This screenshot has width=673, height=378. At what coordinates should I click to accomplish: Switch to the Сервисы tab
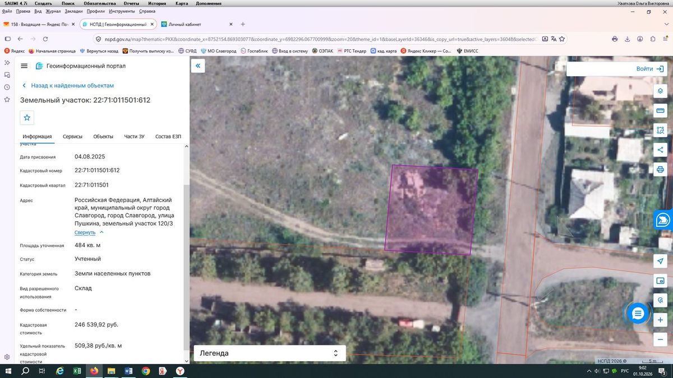[72, 137]
